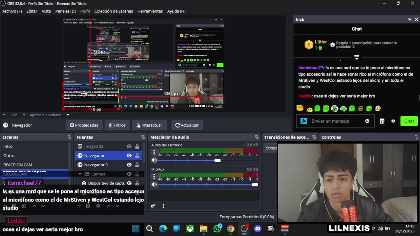Open the Paneles menu

65,11
